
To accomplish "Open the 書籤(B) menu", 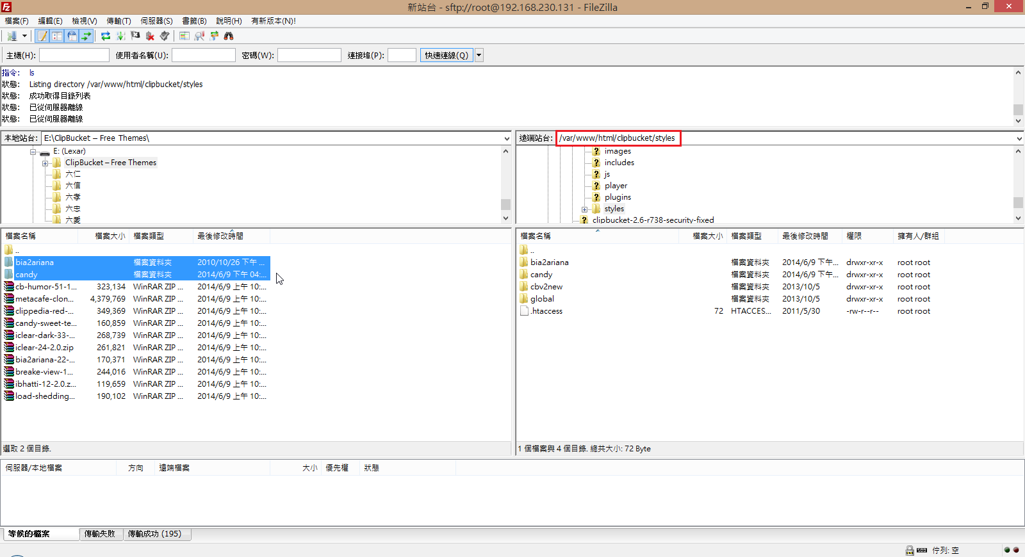I will coord(194,21).
